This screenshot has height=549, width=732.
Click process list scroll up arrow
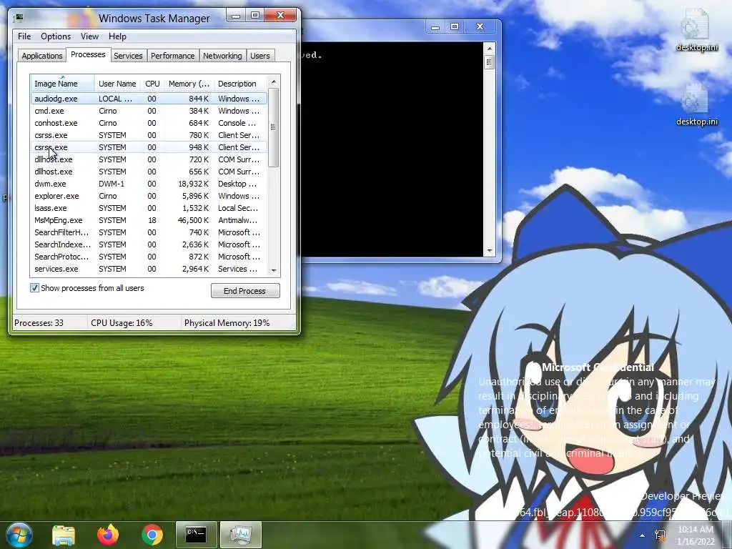pyautogui.click(x=274, y=81)
